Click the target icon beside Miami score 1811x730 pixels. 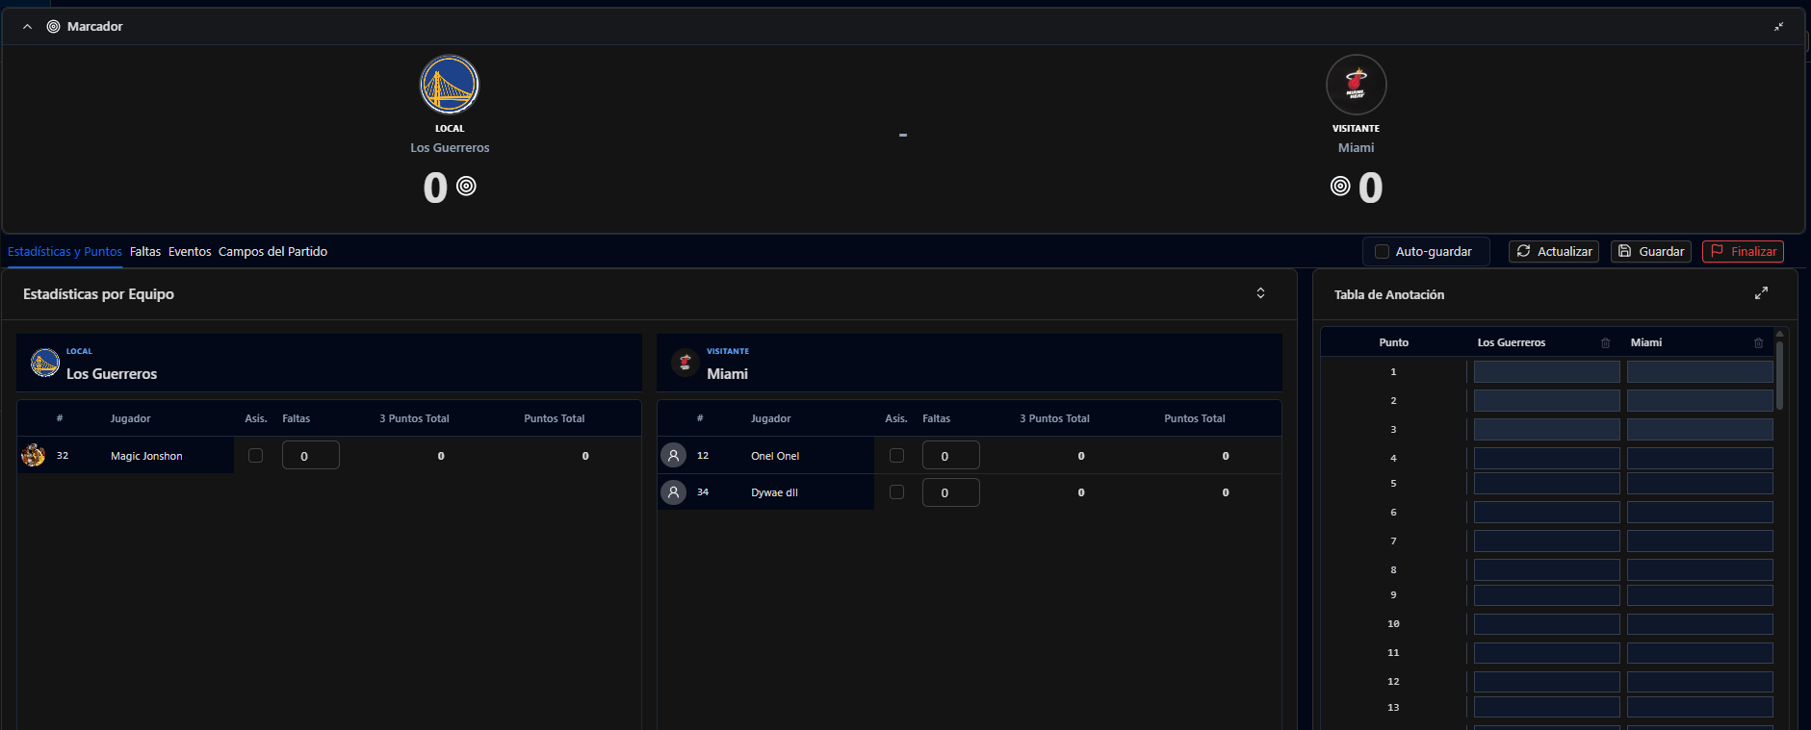[1340, 187]
